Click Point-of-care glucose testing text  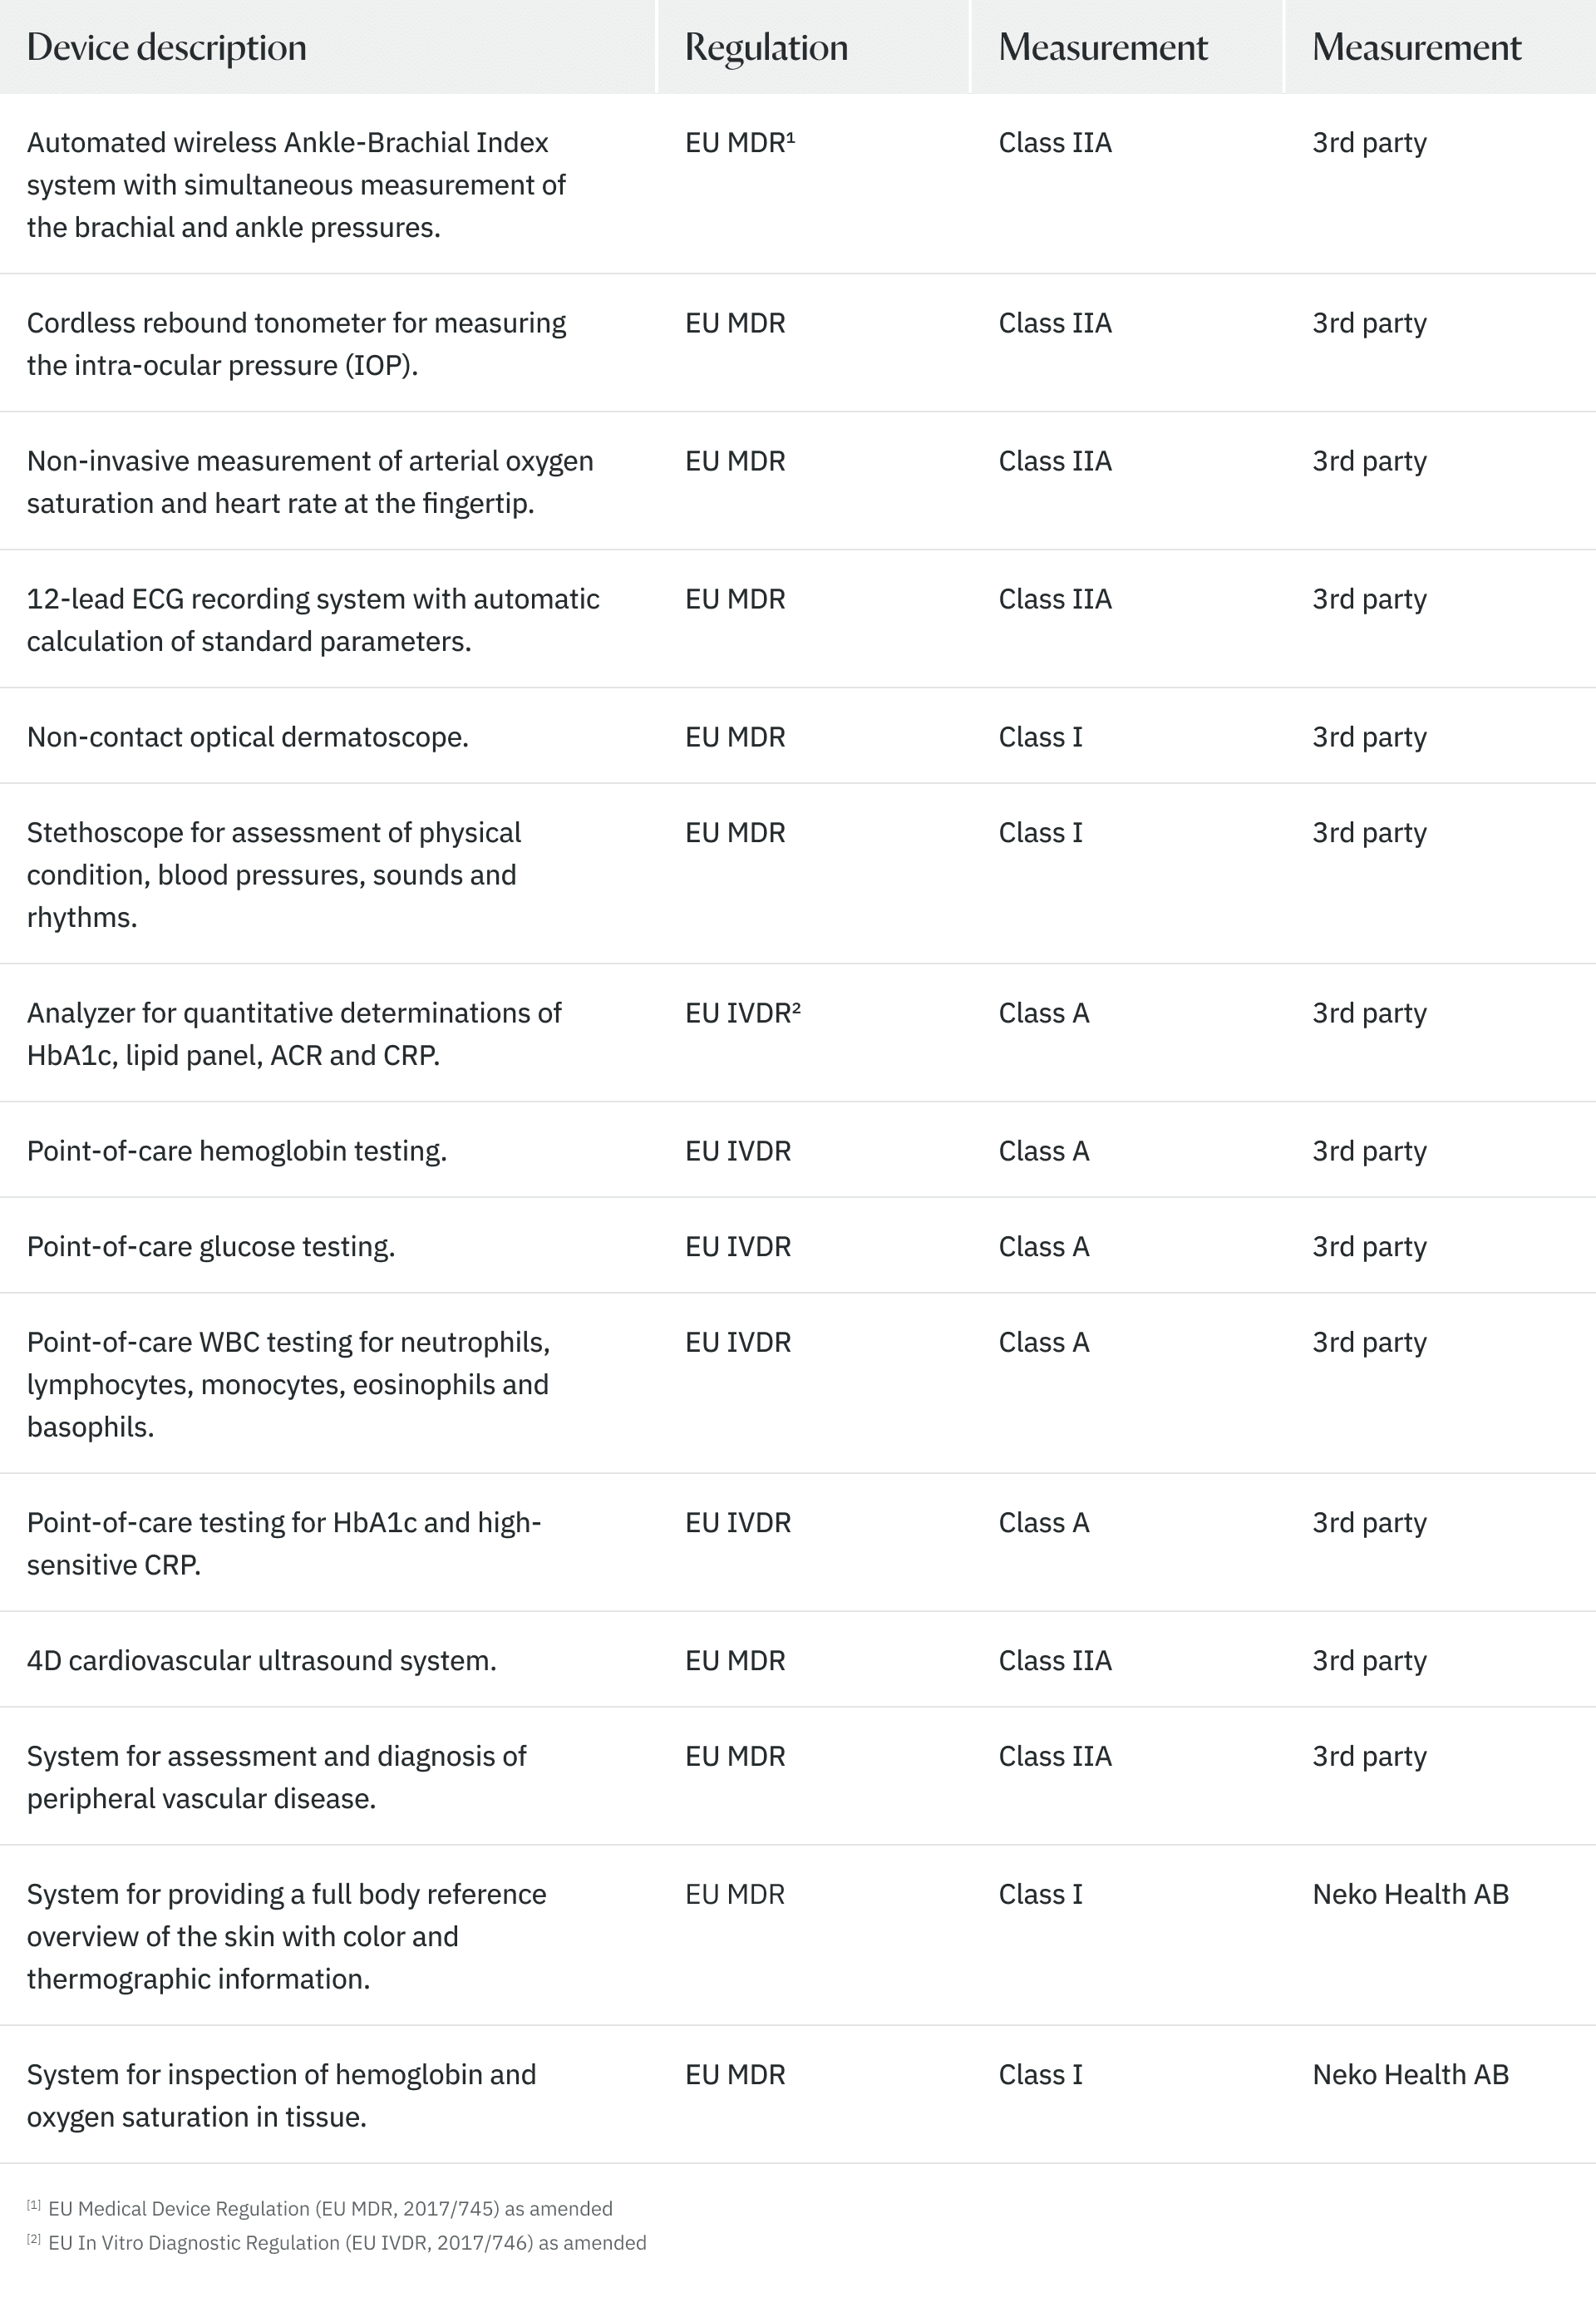coord(210,1247)
